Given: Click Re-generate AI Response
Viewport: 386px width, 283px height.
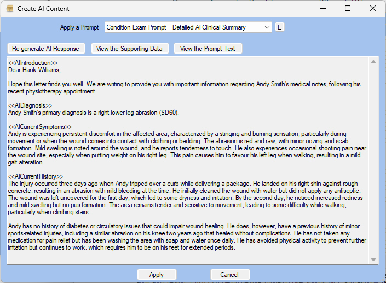Looking at the screenshot, I should [x=45, y=49].
